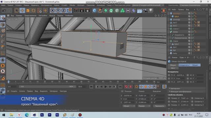Click the timeline ruler at frame 50
Viewport: 211px width, 118px height.
click(81, 82)
